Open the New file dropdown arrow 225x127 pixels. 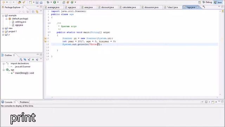pos(34,2)
